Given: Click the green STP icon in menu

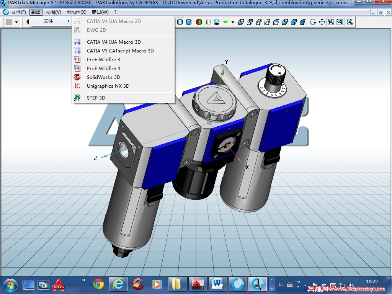Looking at the screenshot, I should [x=77, y=98].
